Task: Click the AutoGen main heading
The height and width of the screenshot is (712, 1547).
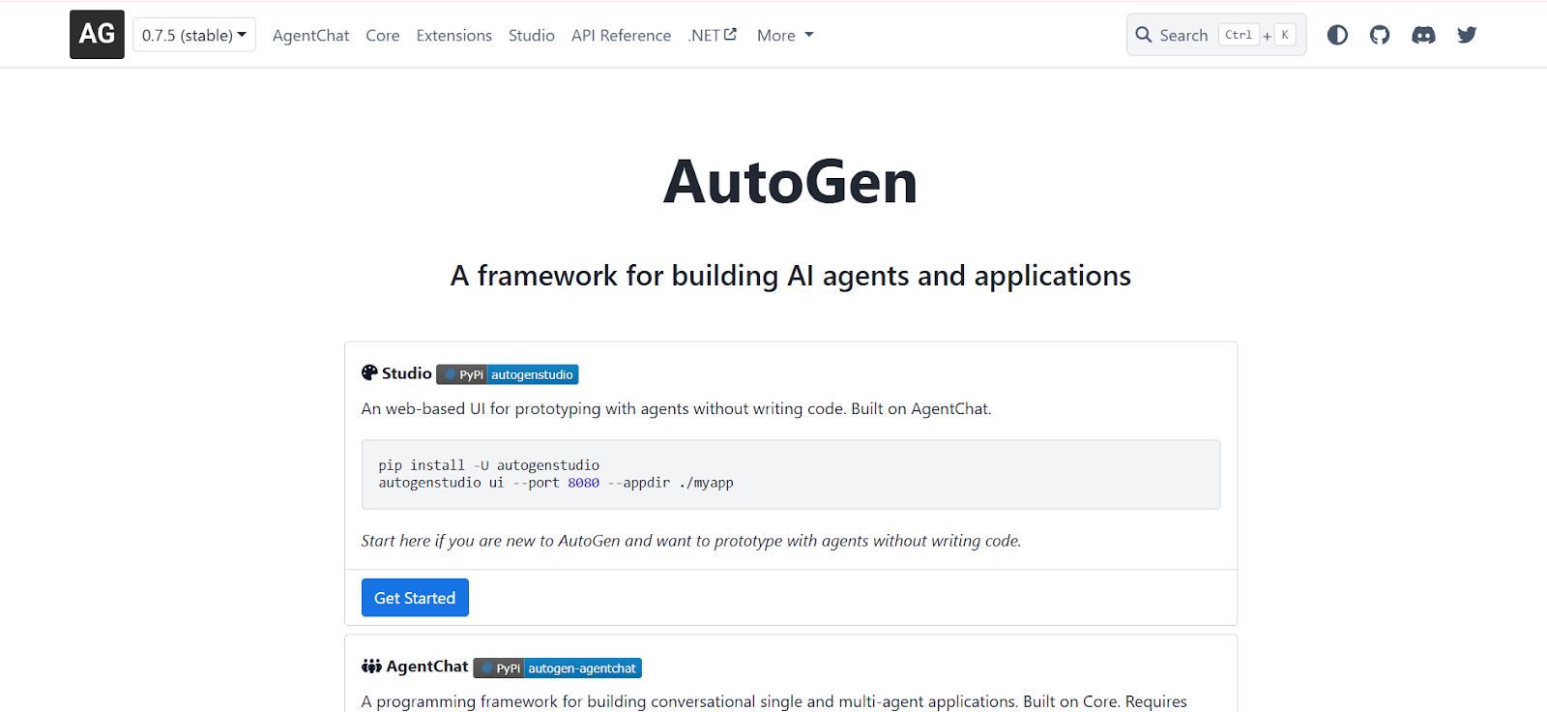Action: [x=790, y=182]
